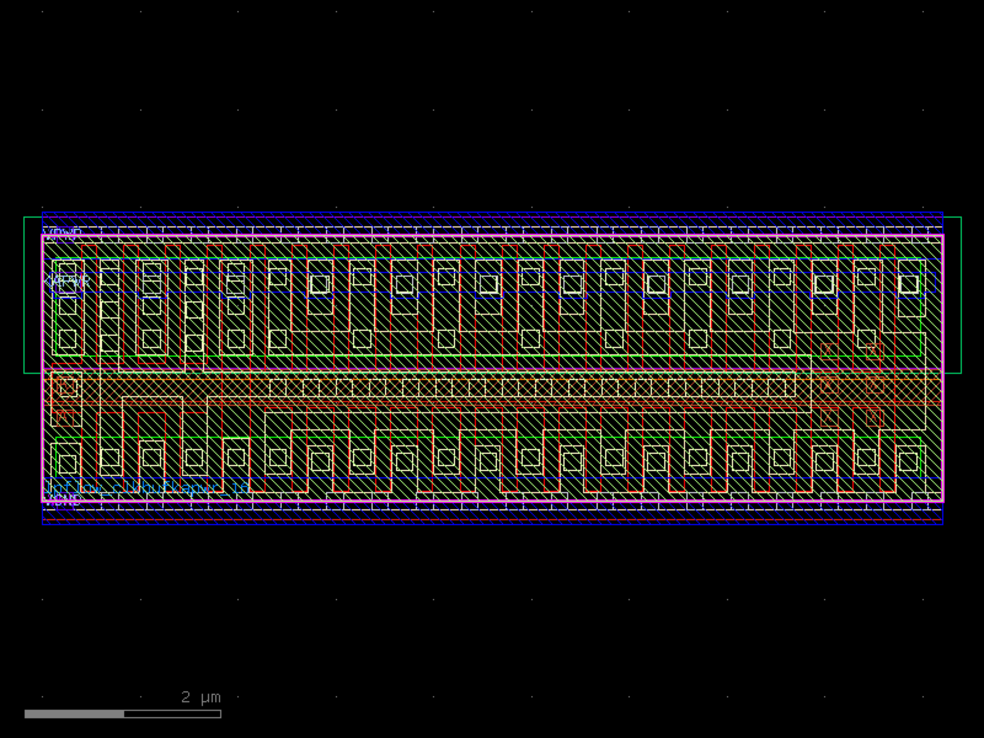Click the KAPWR pin label
Viewport: 984px width, 738px height.
68,282
